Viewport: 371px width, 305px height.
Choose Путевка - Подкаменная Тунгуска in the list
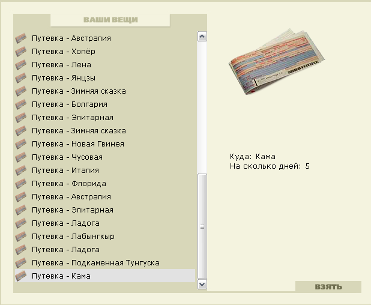(95, 263)
